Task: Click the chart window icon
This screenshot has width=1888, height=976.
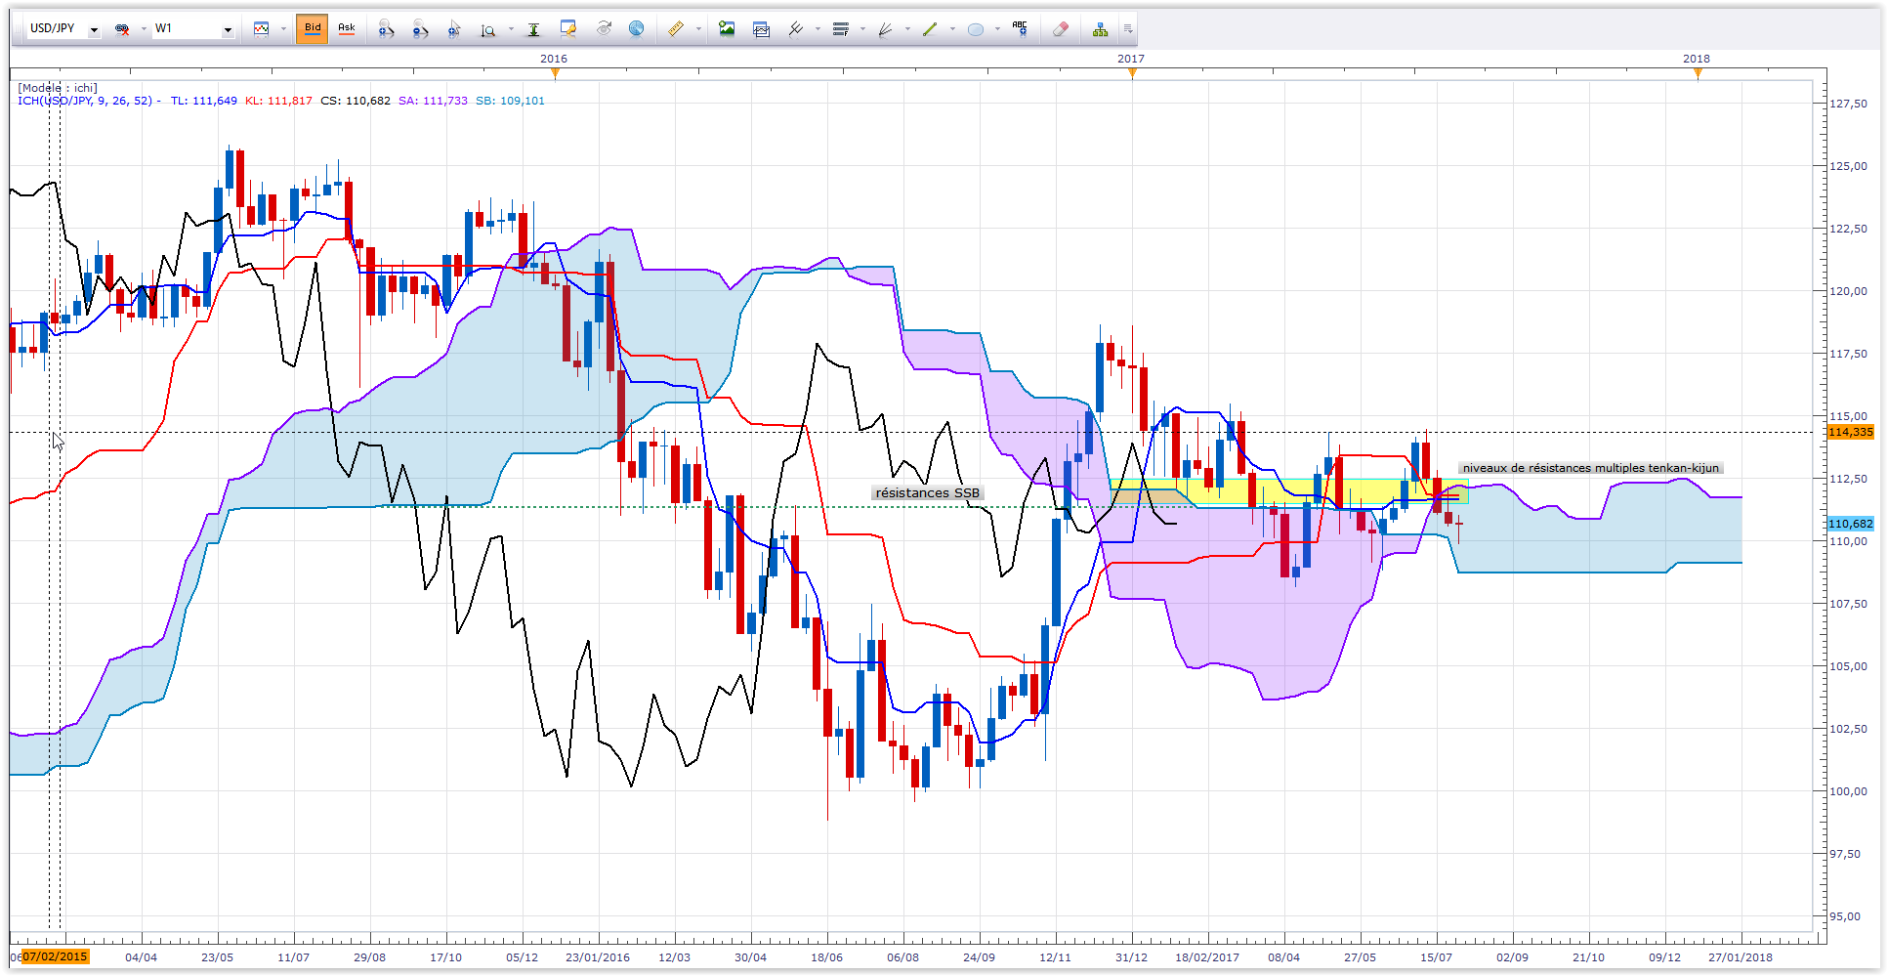Action: point(762,29)
